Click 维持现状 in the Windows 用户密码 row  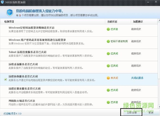[x=136, y=41]
